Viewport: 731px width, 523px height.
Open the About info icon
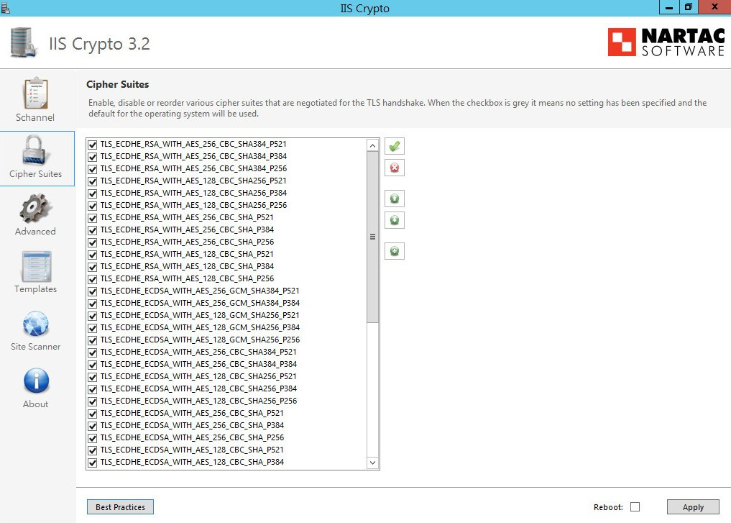[36, 381]
